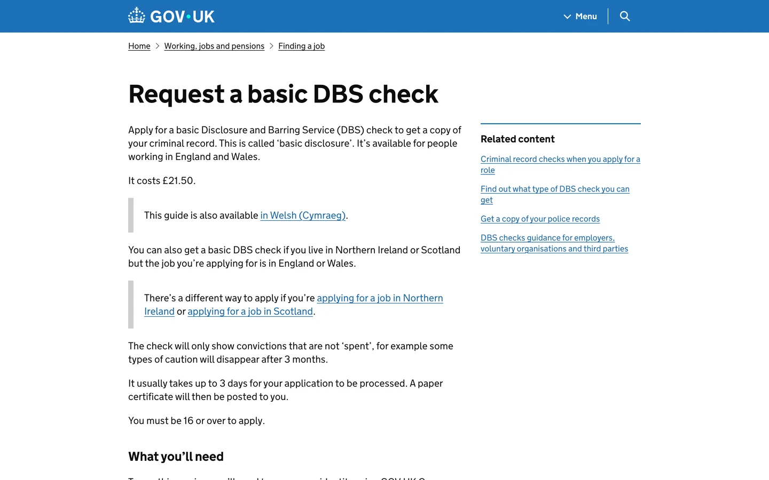Click the Request a basic DBS check heading
The image size is (769, 480).
tap(283, 94)
